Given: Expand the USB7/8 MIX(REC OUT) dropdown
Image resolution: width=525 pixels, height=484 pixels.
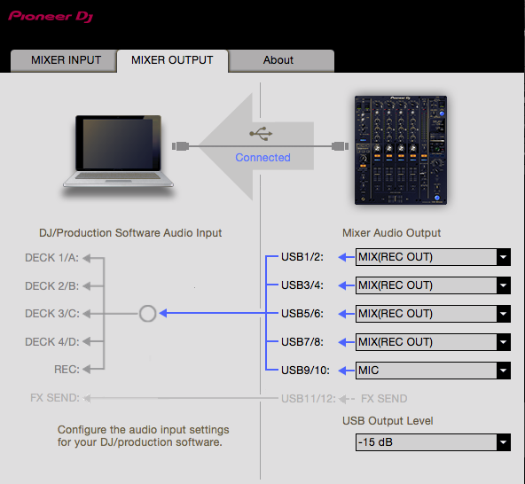Looking at the screenshot, I should pos(433,342).
